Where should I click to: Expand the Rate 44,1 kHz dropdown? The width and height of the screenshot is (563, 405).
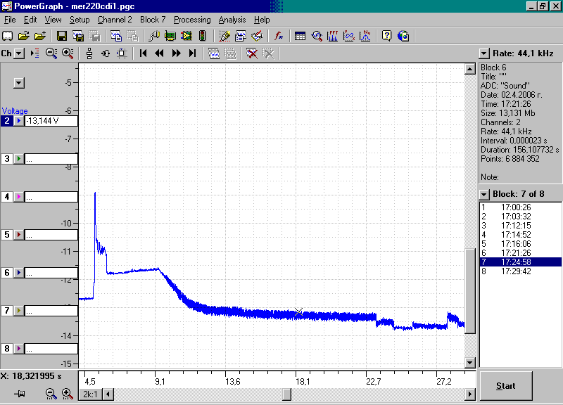point(484,54)
